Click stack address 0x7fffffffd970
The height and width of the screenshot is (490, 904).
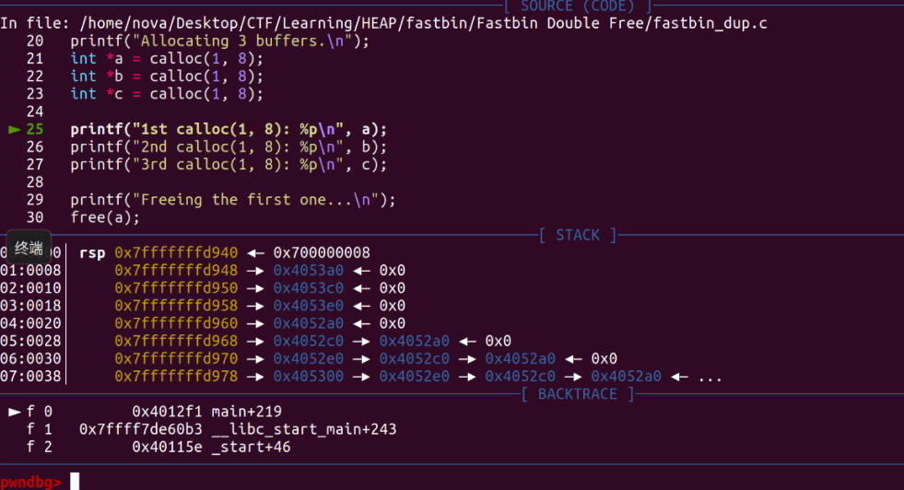pos(176,358)
